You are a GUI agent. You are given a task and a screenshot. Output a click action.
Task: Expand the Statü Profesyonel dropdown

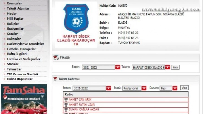coord(144,88)
